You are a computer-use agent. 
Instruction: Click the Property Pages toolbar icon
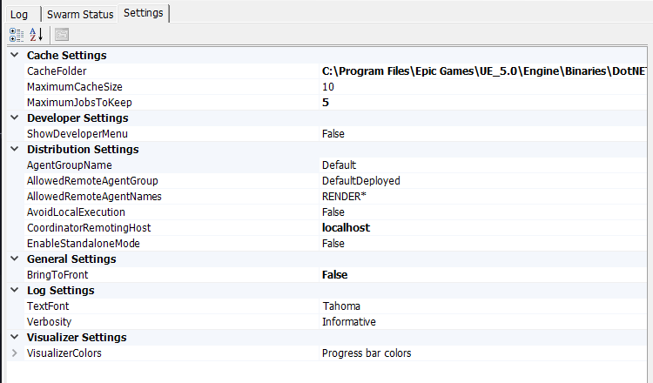pos(62,35)
